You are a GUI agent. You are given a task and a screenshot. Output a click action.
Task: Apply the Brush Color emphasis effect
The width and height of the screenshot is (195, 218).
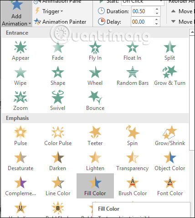point(133,186)
